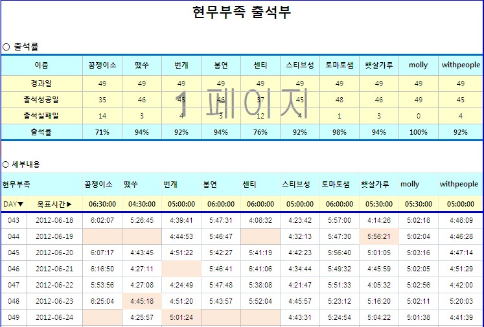Select the 71% attendance rate cell
The image size is (484, 327).
pos(102,132)
